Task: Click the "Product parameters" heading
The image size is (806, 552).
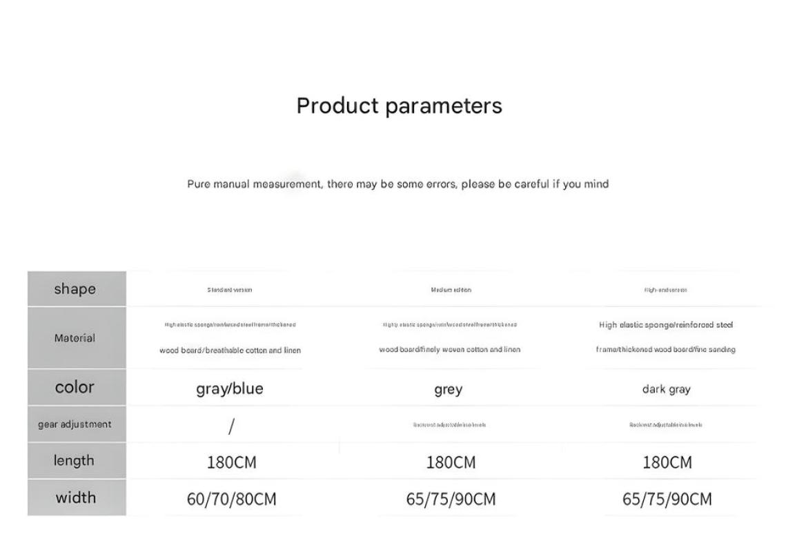Action: [399, 106]
